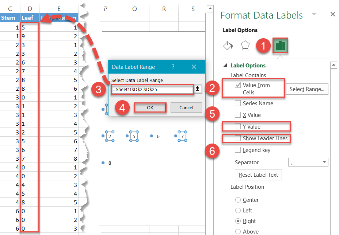Click Reset Label Text

pyautogui.click(x=258, y=175)
